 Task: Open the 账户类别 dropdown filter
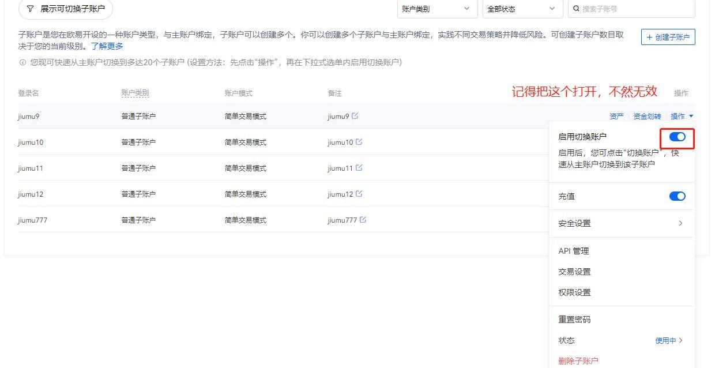[x=436, y=9]
